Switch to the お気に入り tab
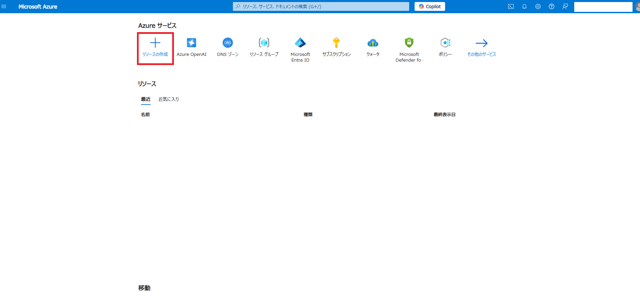The height and width of the screenshot is (301, 640). pos(169,99)
